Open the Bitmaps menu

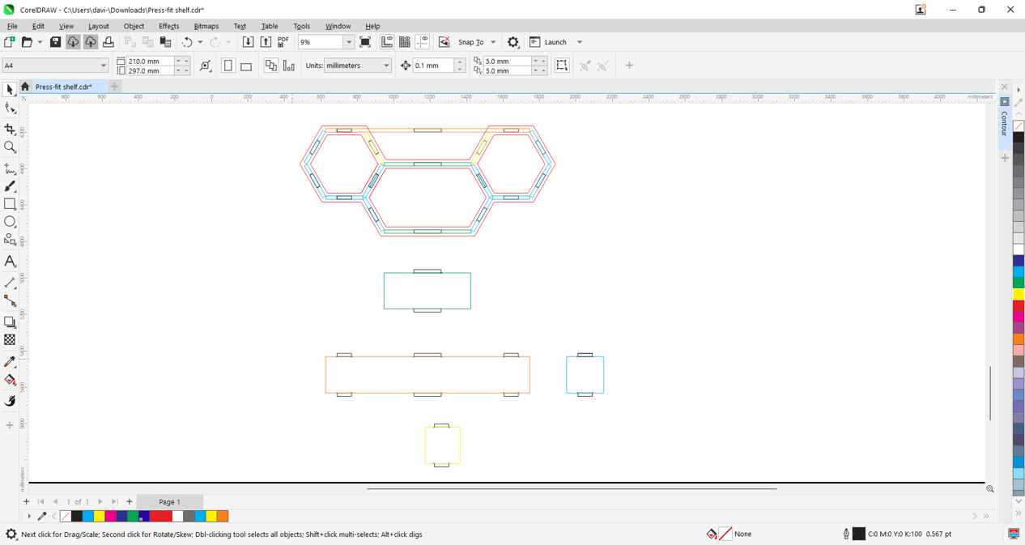[x=206, y=26]
